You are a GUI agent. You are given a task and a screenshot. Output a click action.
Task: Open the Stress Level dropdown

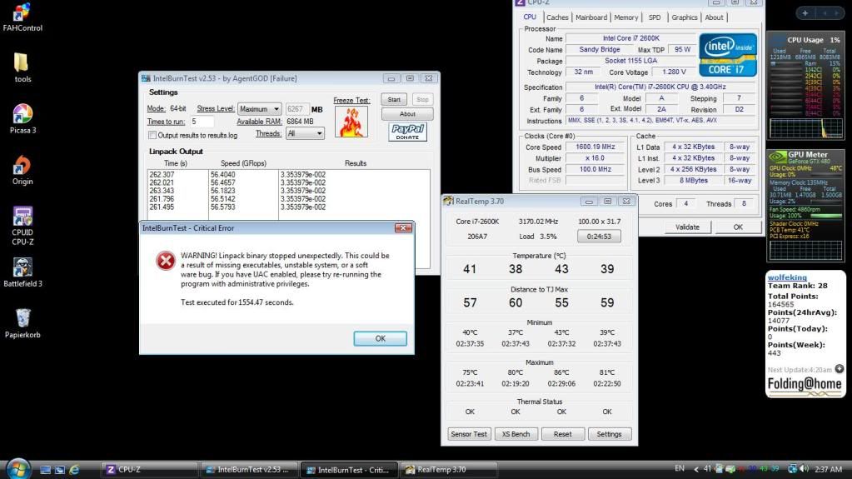(x=259, y=109)
